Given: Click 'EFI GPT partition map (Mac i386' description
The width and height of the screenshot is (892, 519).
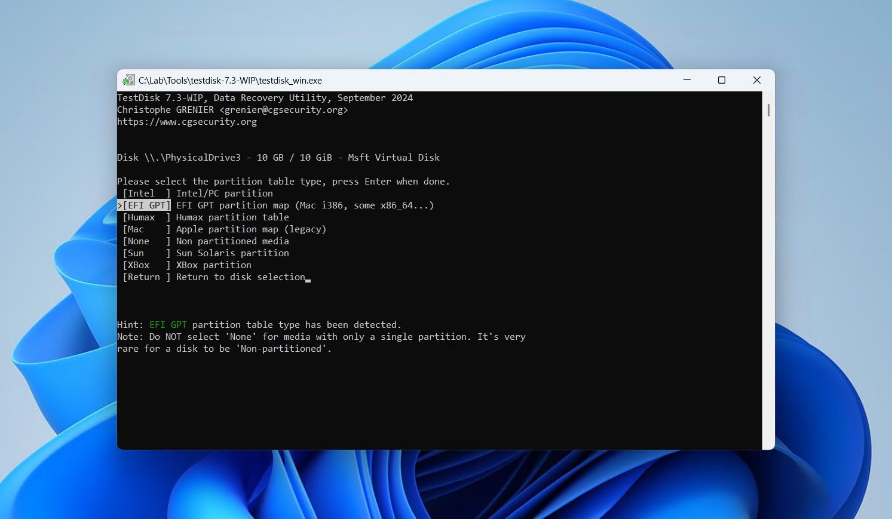Looking at the screenshot, I should (x=305, y=205).
